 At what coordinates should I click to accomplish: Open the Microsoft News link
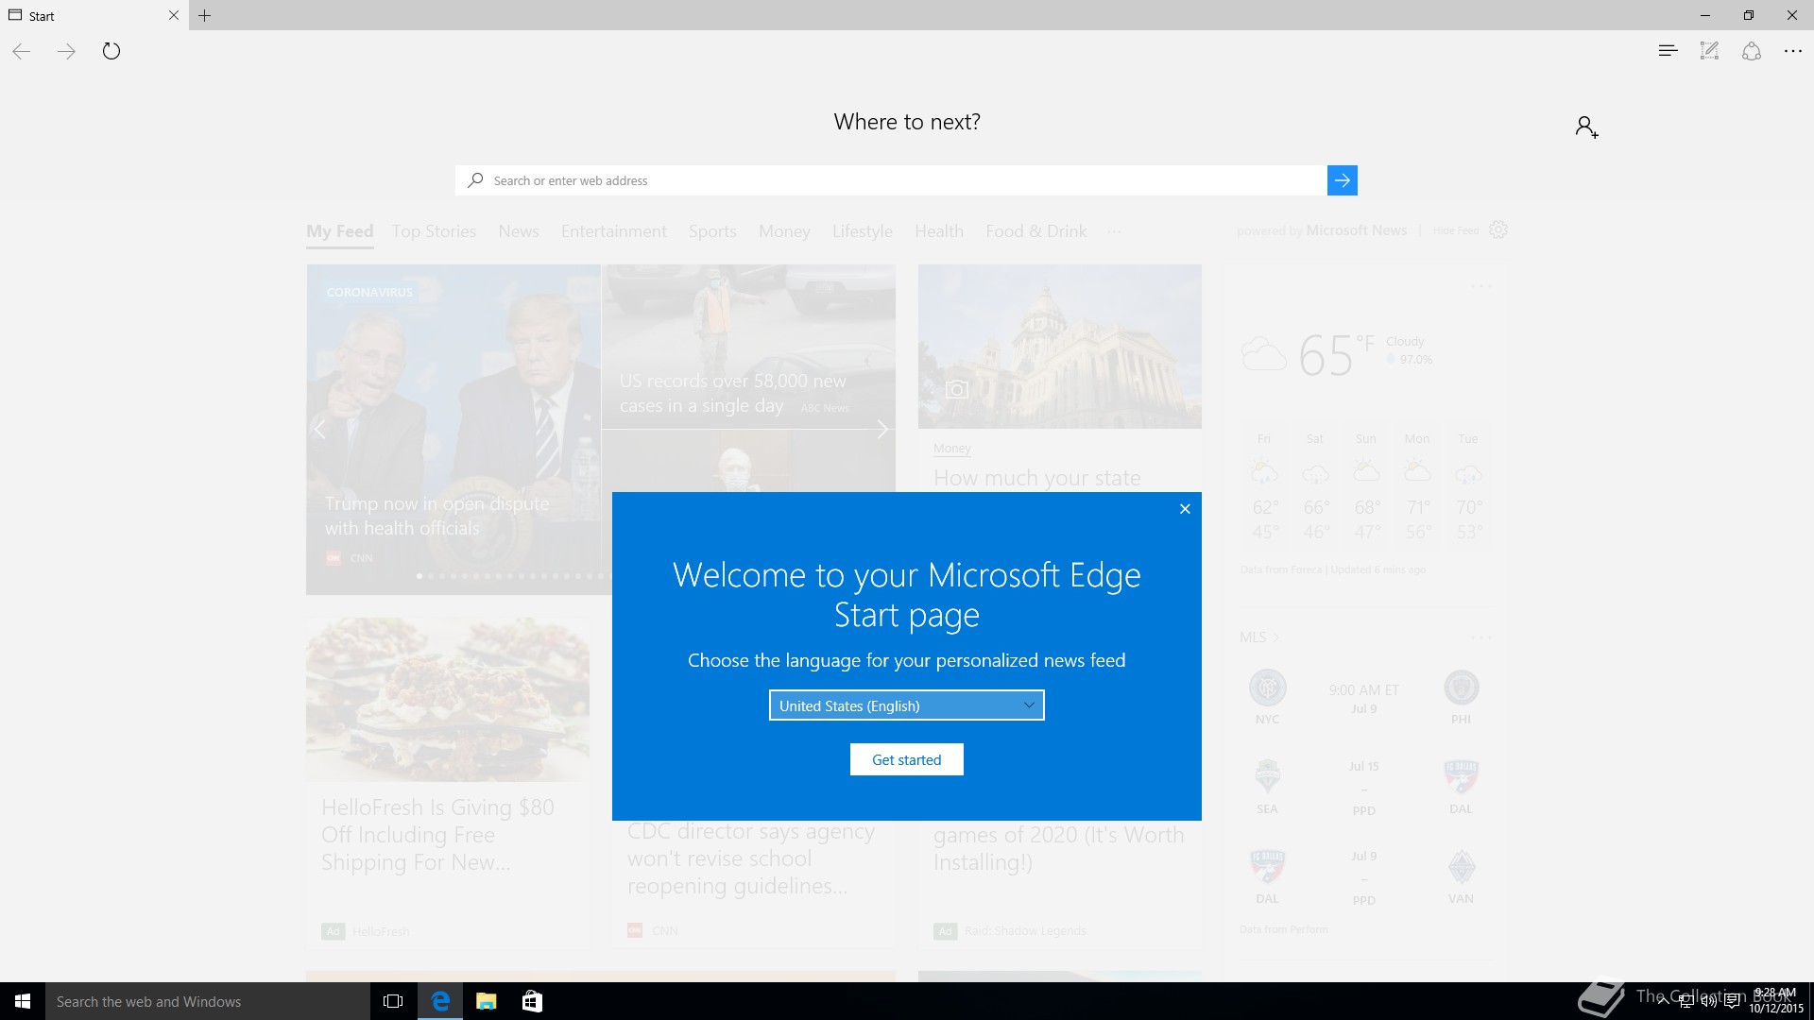pos(1357,230)
